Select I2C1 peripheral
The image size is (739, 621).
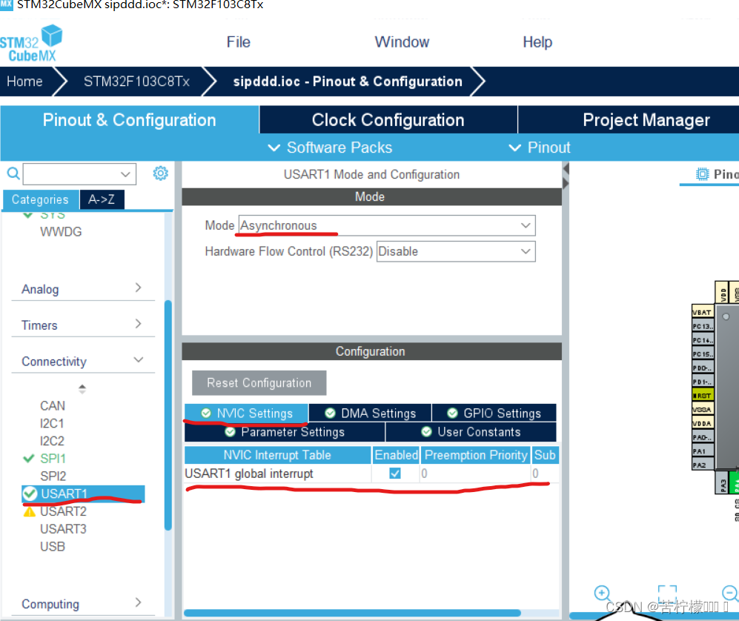[52, 423]
